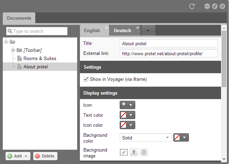Click the Add button
Image resolution: width=229 pixels, height=164 pixels.
tap(18, 156)
